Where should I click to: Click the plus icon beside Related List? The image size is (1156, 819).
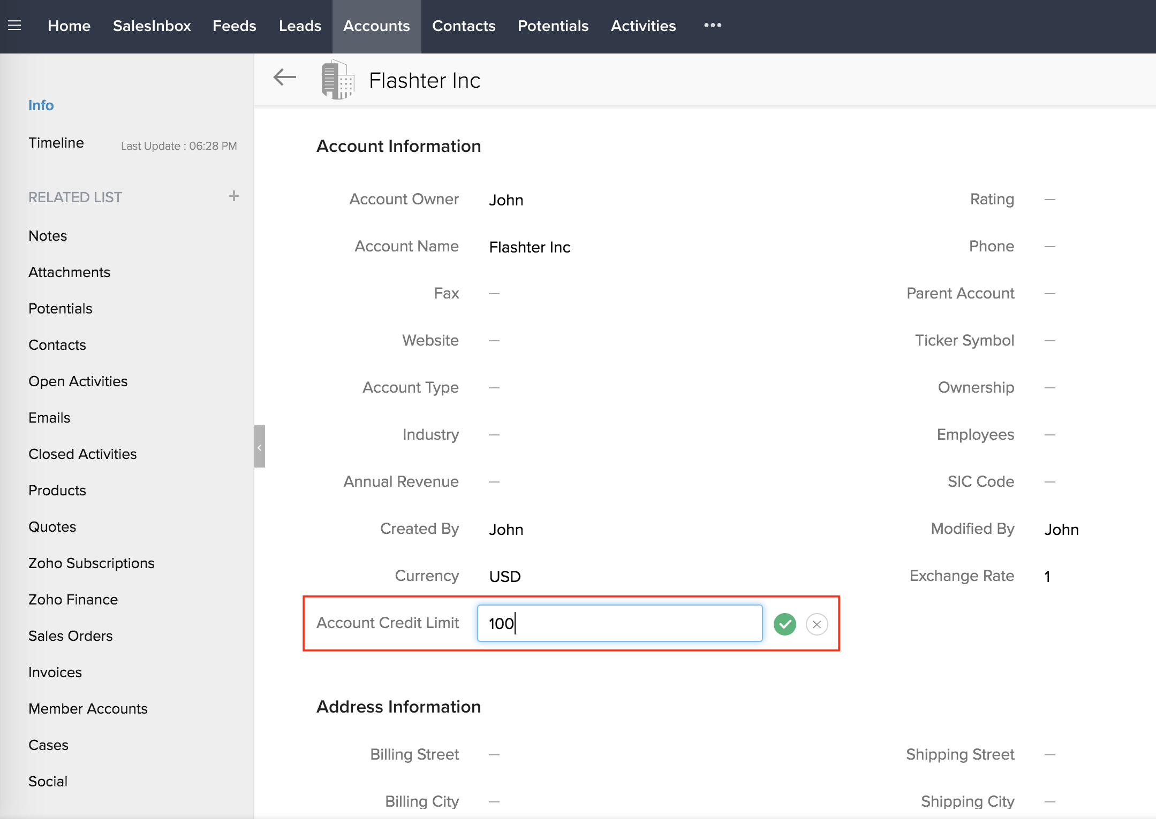[233, 196]
